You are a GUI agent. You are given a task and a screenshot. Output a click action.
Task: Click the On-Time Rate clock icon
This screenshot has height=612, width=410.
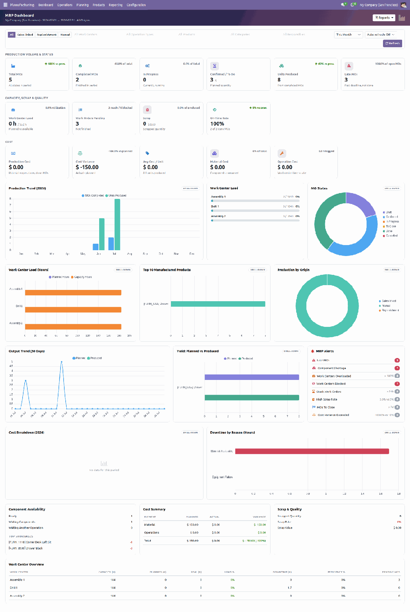pyautogui.click(x=214, y=110)
